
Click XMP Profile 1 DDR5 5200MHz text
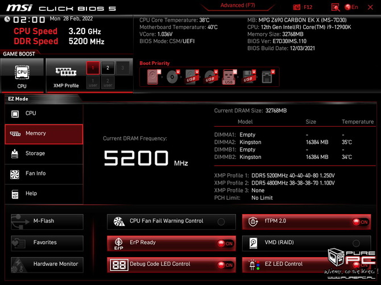click(293, 175)
